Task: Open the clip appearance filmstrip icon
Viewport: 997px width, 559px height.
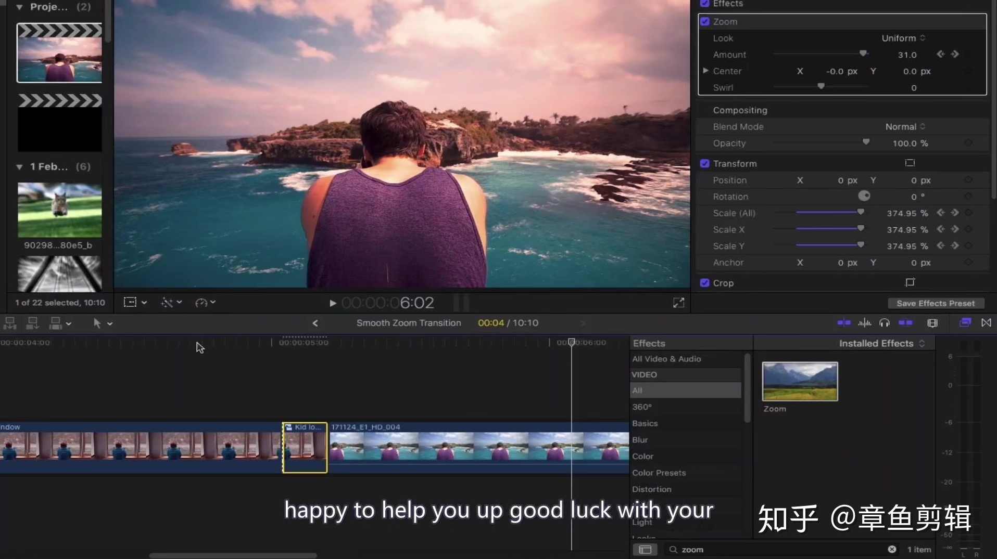Action: (x=932, y=323)
